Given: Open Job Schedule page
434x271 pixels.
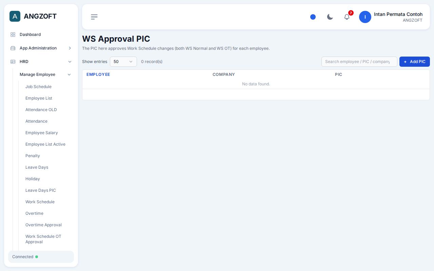Looking at the screenshot, I should coord(38,87).
